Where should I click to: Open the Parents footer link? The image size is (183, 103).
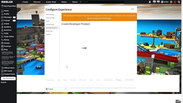73,80
